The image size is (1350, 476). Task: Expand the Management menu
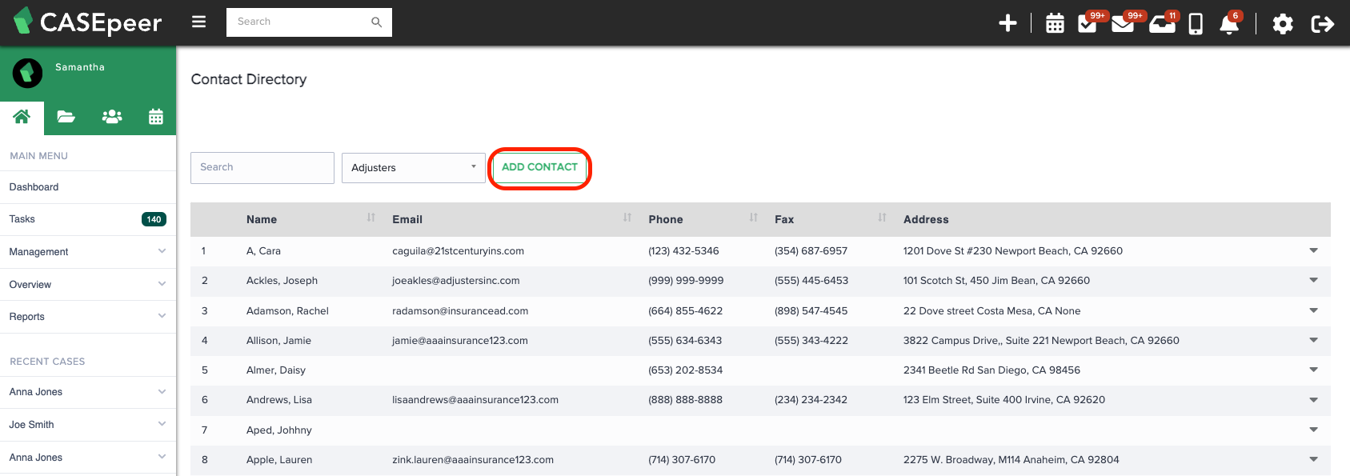(x=88, y=252)
